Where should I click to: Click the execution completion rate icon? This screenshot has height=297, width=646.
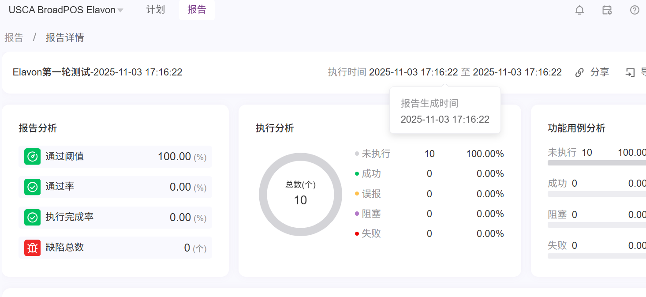click(32, 218)
